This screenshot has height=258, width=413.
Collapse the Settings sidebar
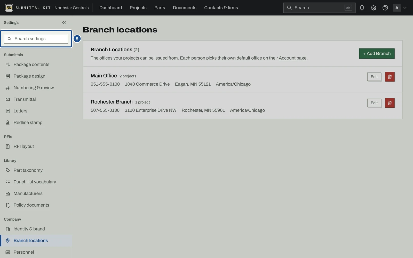coord(64,22)
